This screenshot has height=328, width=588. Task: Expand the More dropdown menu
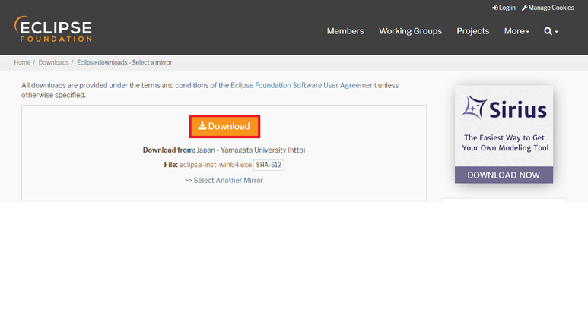coord(516,31)
